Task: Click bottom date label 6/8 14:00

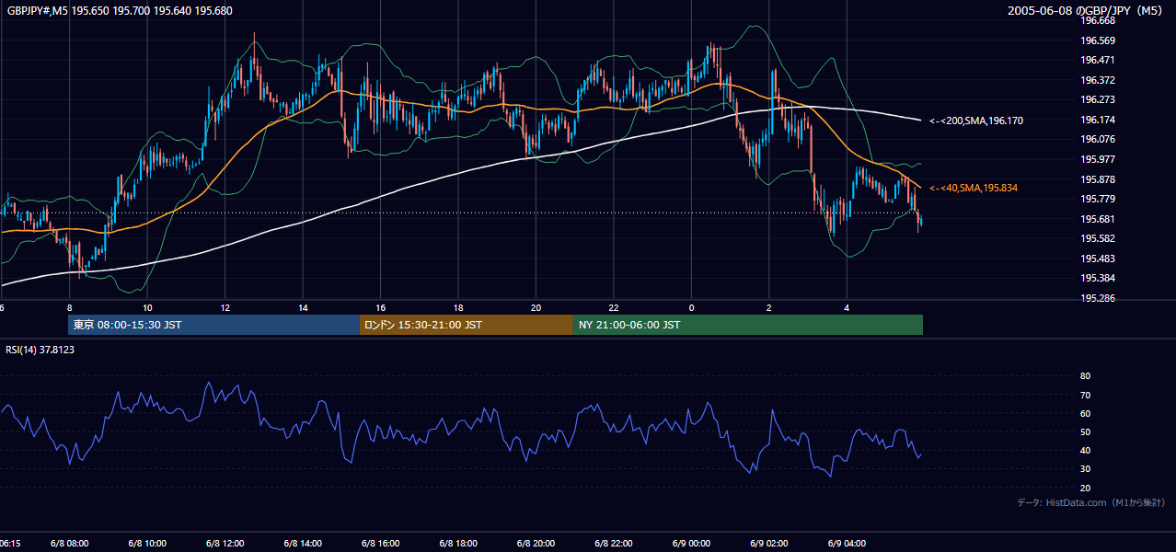Action: [303, 544]
